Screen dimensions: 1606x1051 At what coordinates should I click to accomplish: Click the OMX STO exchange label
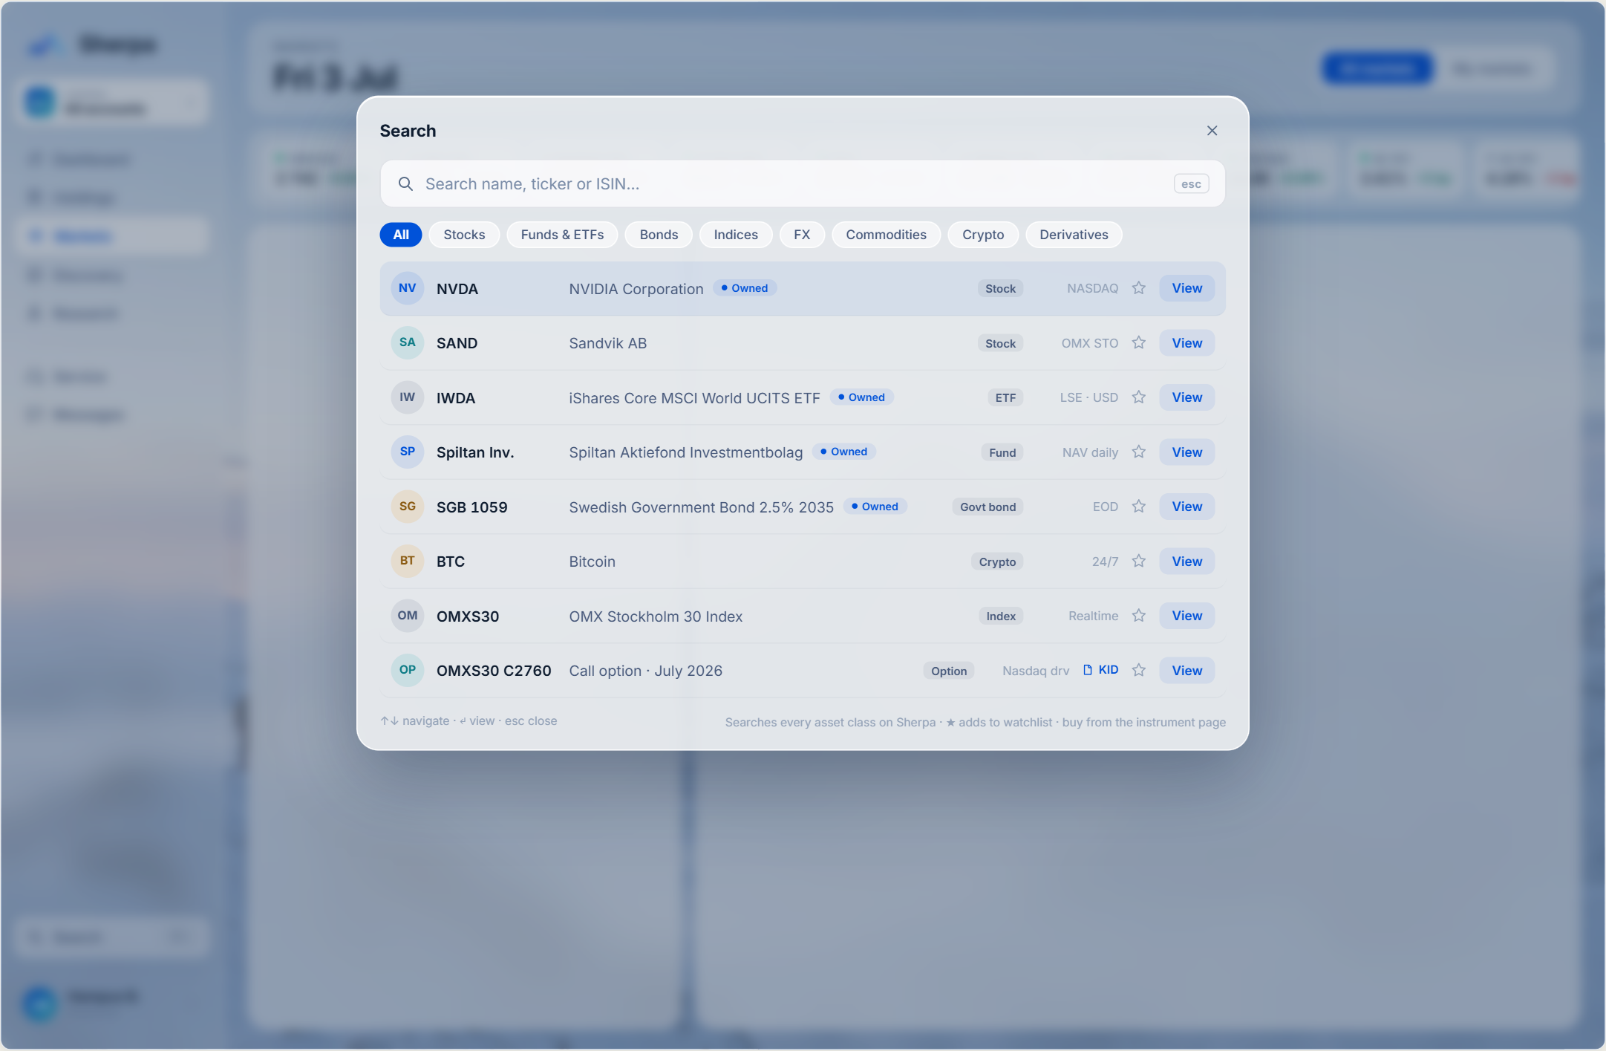pos(1089,343)
